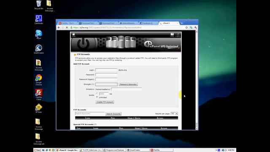Open the Income Entourage folder next to Recycle Bin

click(x=50, y=6)
